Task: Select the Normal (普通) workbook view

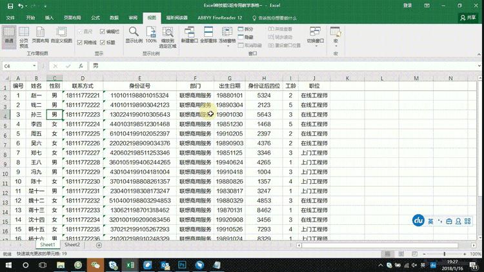Action: (9, 37)
